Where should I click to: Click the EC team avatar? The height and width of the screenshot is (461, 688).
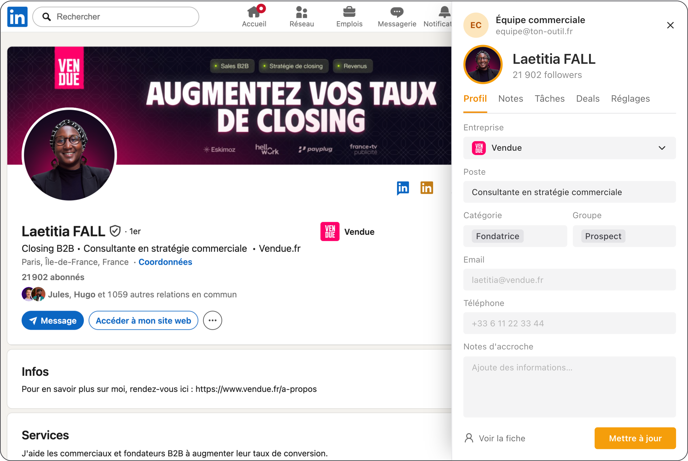pyautogui.click(x=476, y=25)
